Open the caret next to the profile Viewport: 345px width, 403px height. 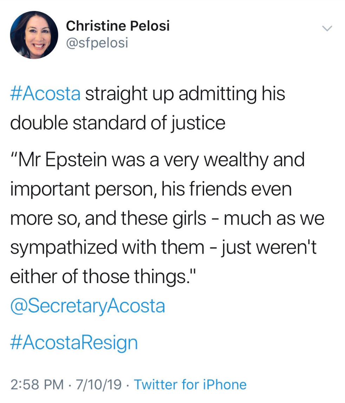pos(327,29)
